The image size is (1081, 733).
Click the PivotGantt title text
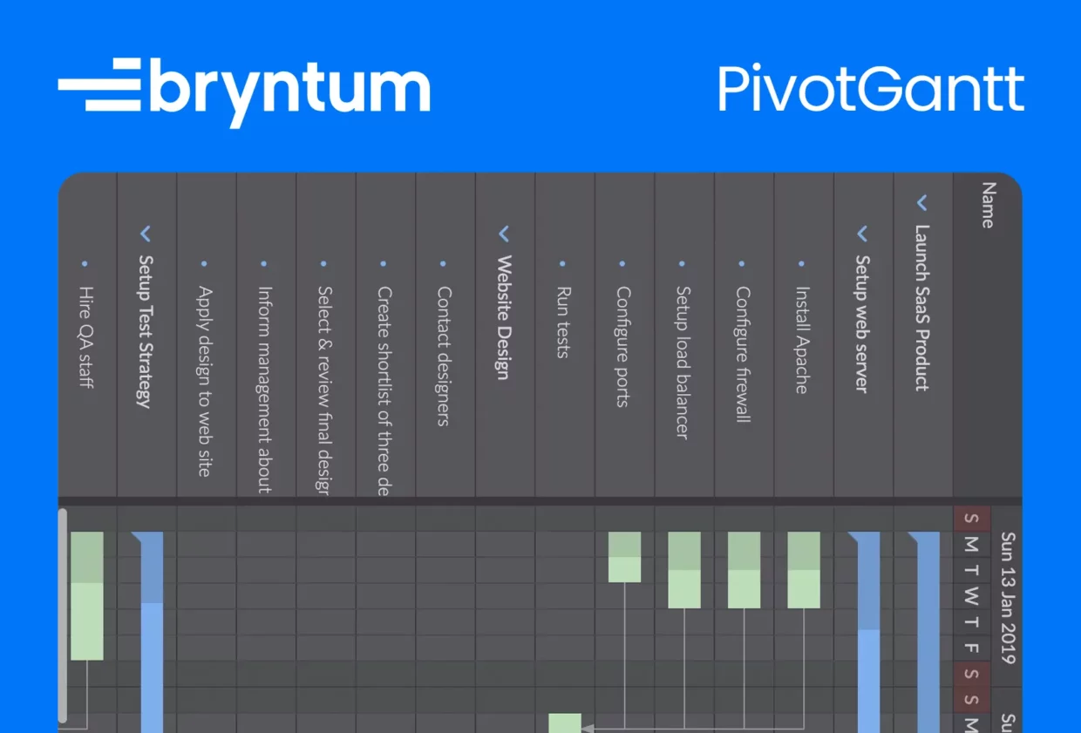[872, 89]
